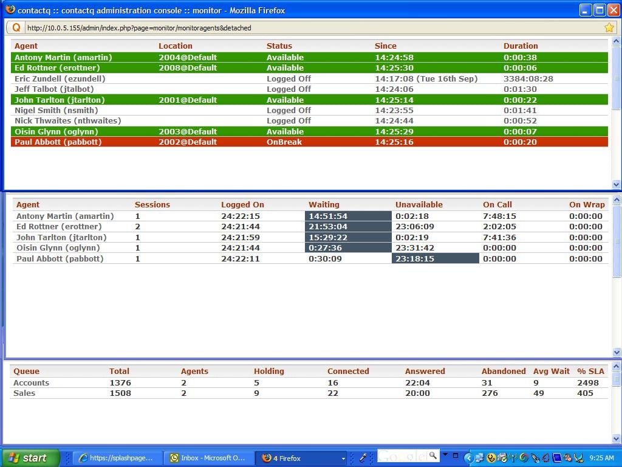Click the wireless network tray icon
Image resolution: width=622 pixels, height=467 pixels.
(512, 458)
